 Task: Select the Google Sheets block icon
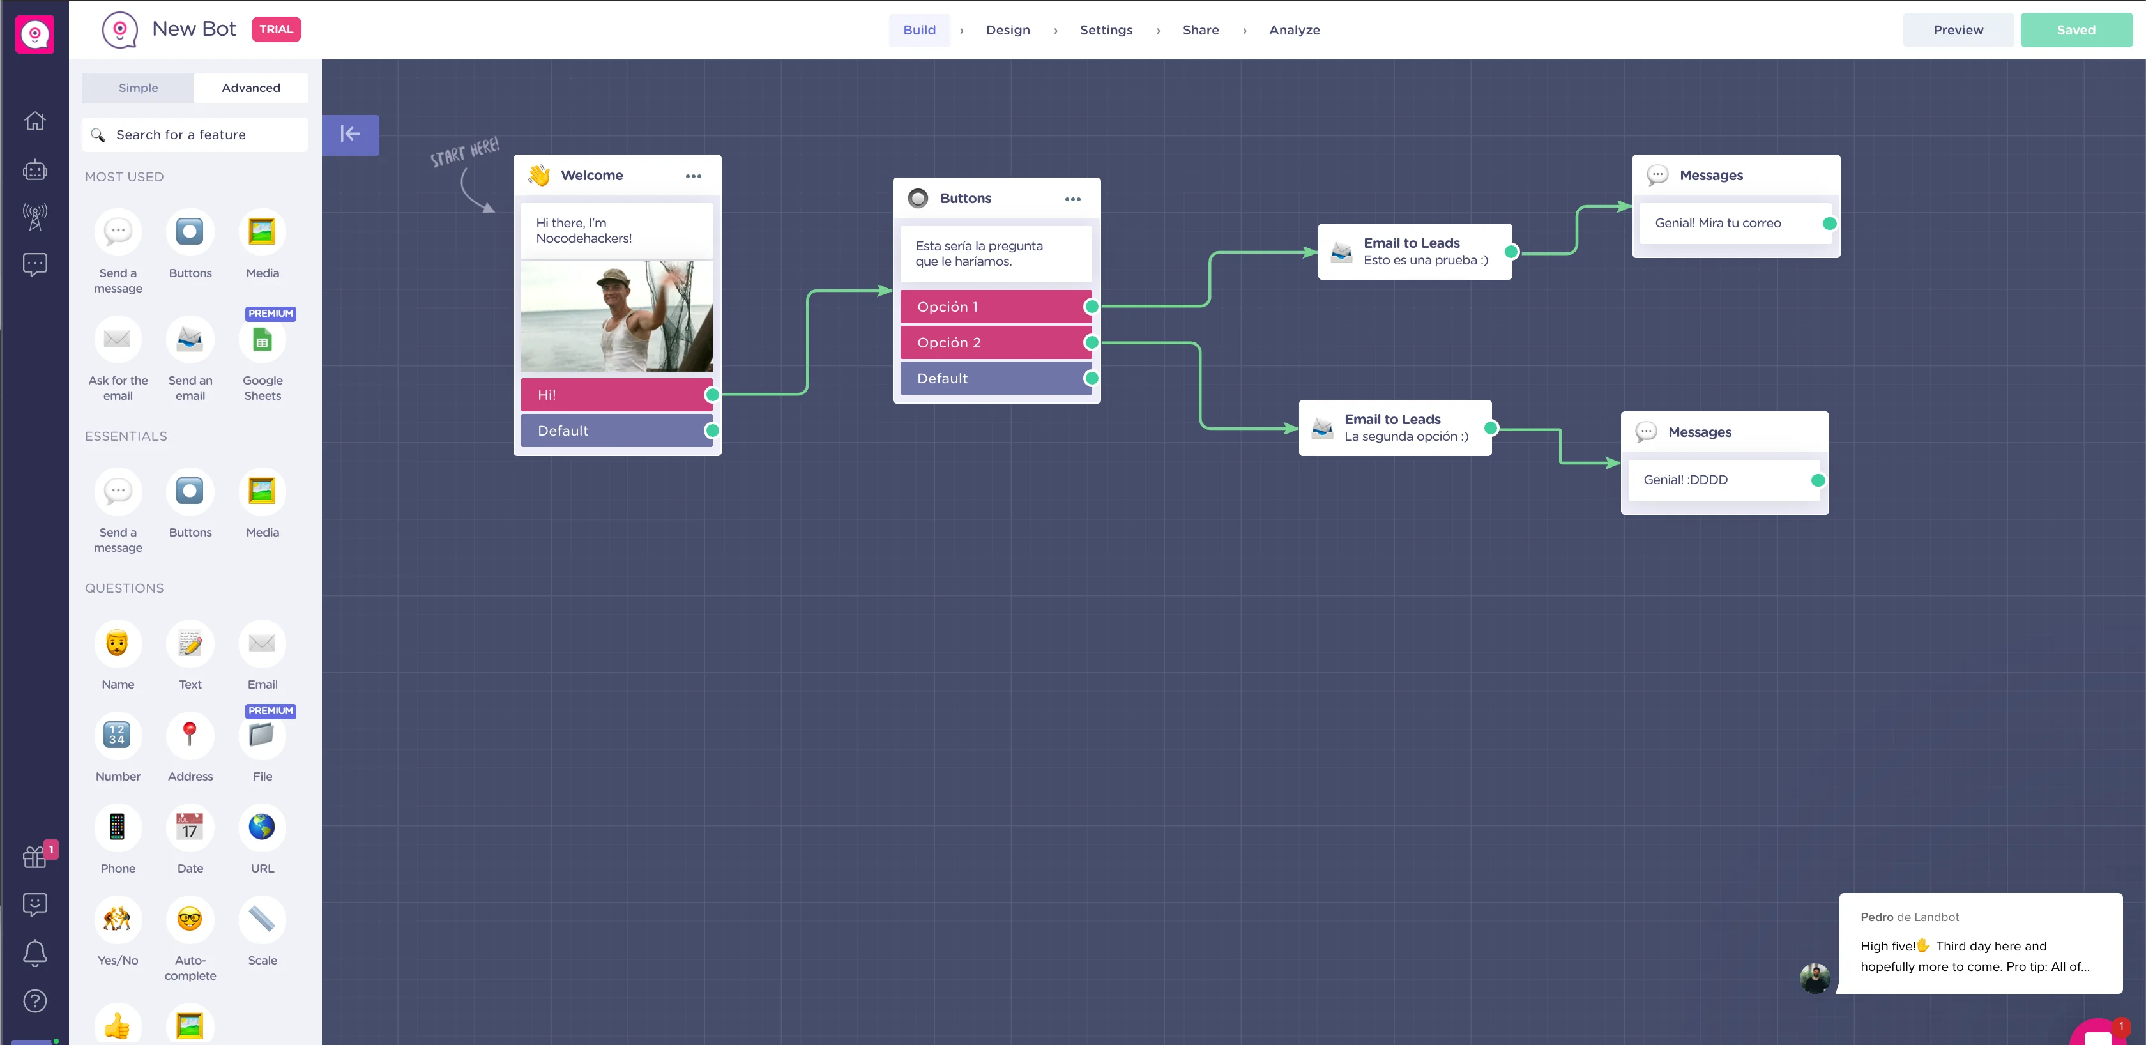point(262,340)
